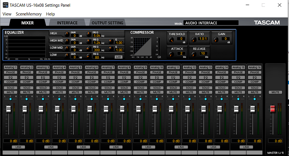289x156 pixels.
Task: Click the Analog 2 fader level 0 dB field
Action: [x=27, y=141]
